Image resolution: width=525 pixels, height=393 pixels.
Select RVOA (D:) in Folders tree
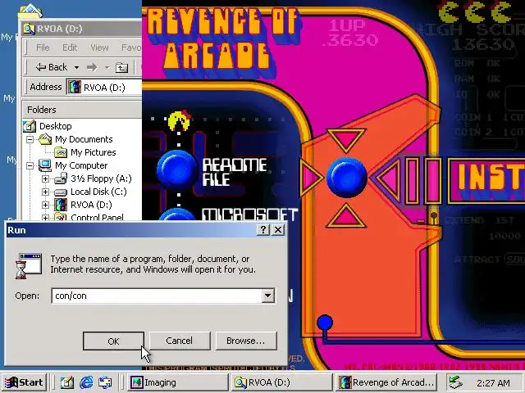point(91,205)
